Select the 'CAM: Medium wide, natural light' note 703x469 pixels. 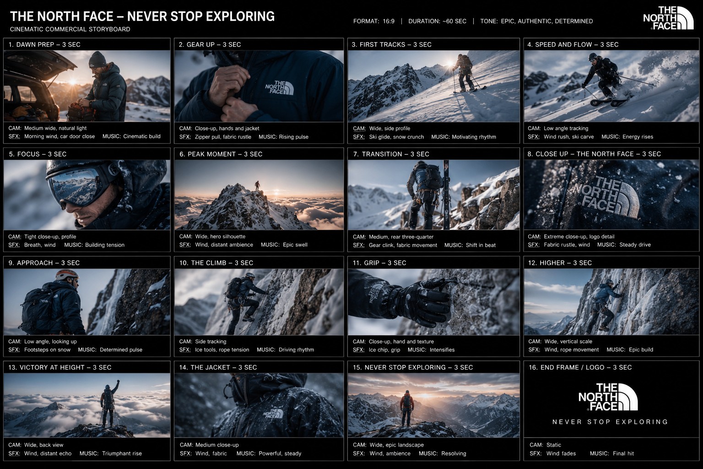coord(48,128)
